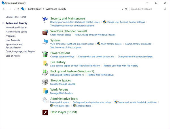Click the Search Control Panel field
This screenshot has height=129, width=170.
(x=146, y=9)
